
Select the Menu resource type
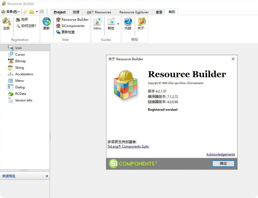click(x=25, y=81)
